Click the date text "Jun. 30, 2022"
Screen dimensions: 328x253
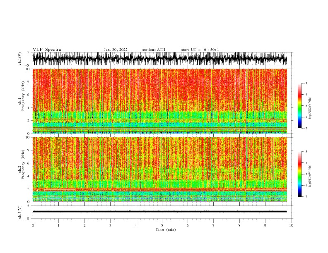pyautogui.click(x=116, y=50)
